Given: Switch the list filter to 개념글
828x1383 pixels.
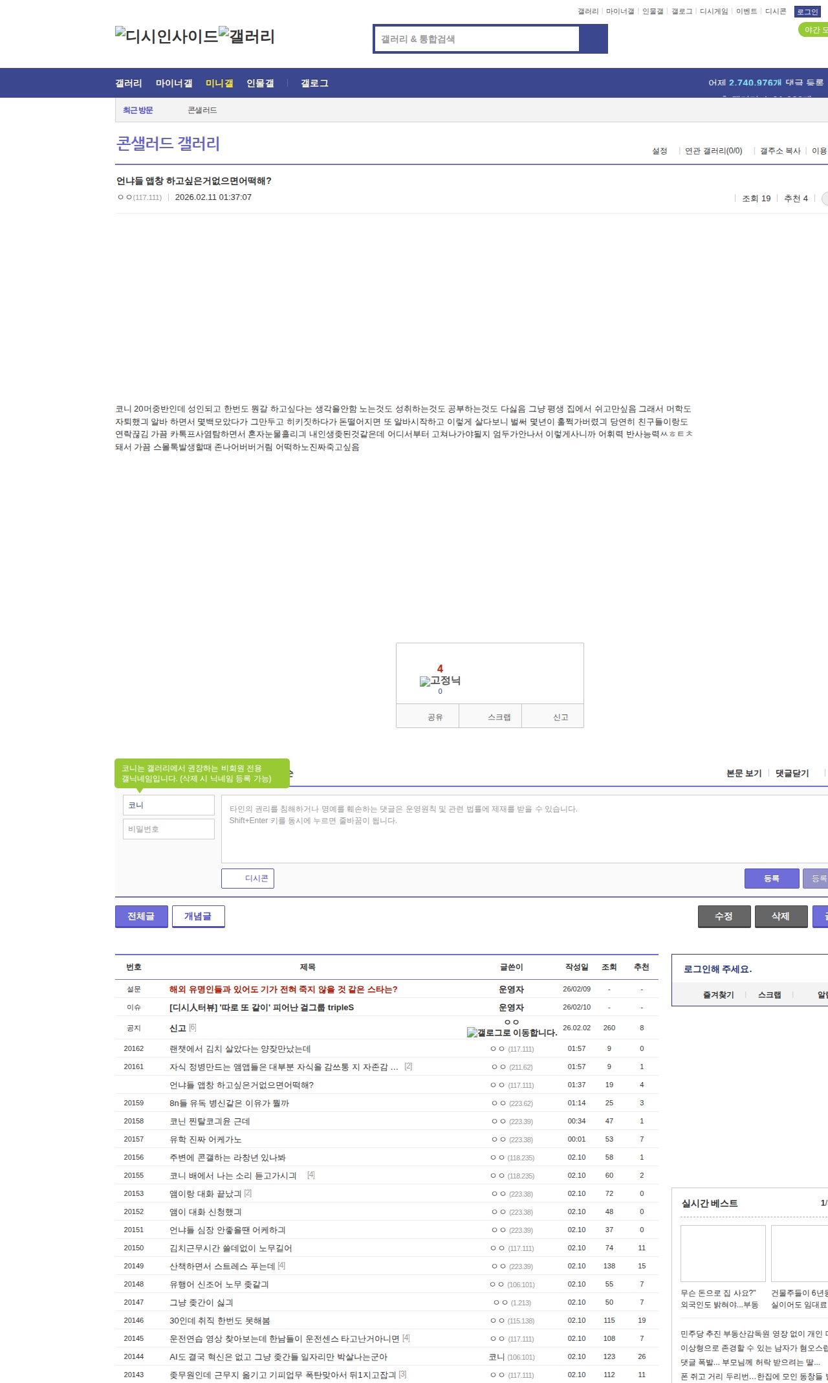Looking at the screenshot, I should [x=198, y=916].
